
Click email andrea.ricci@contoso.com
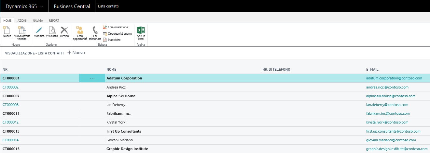387,87
